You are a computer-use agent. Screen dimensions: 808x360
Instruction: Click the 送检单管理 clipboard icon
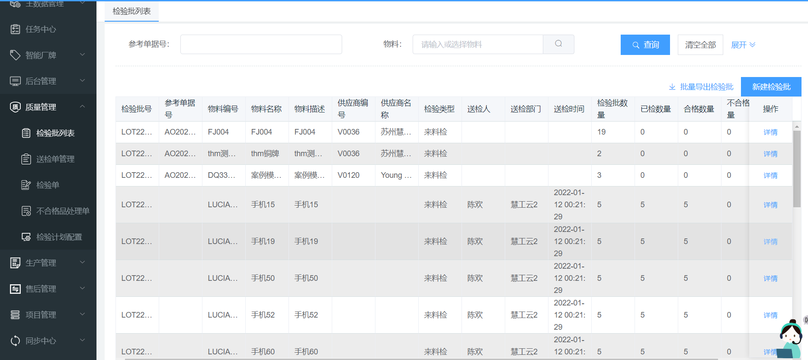(26, 159)
